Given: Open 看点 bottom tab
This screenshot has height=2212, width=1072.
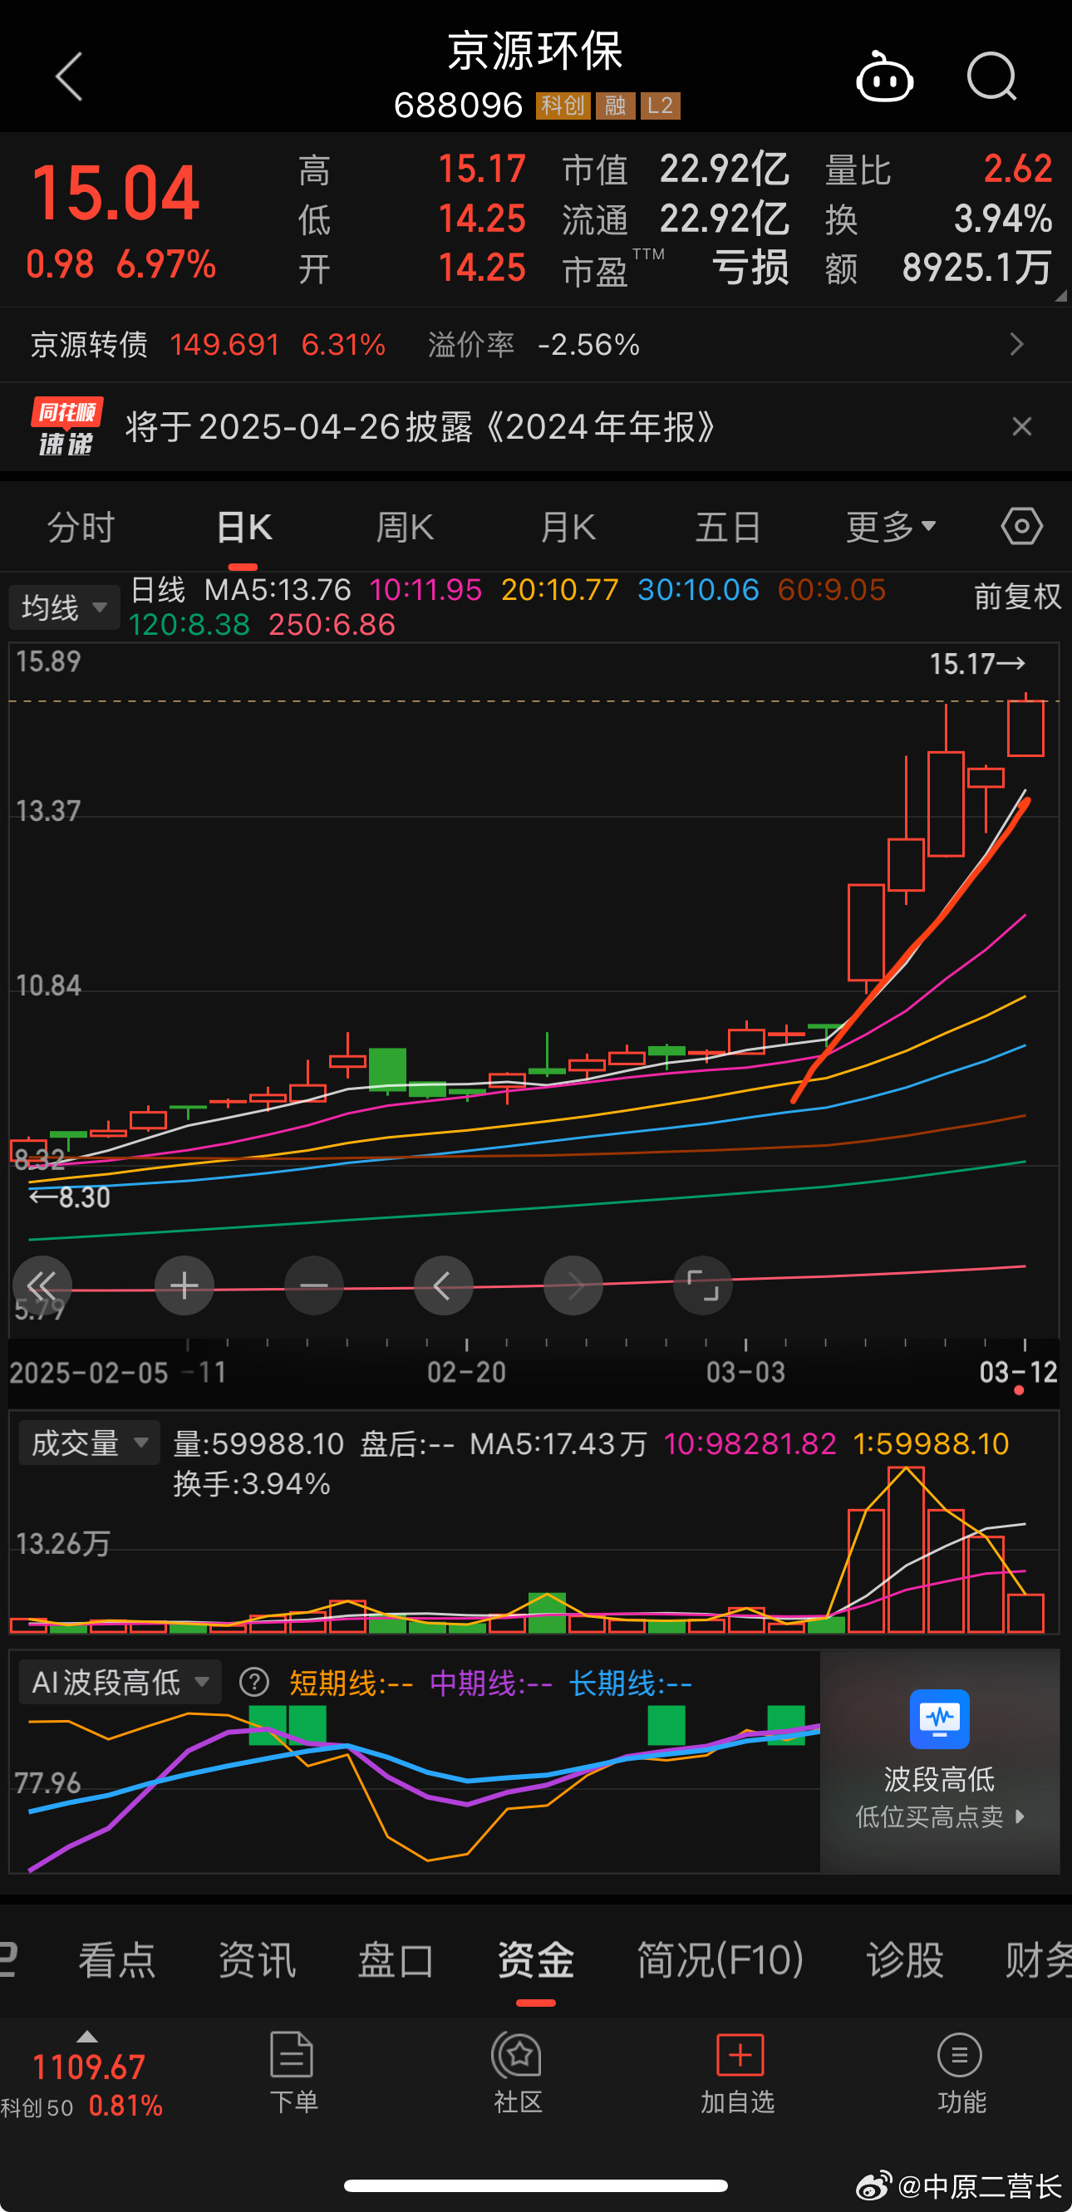Looking at the screenshot, I should [x=117, y=1959].
